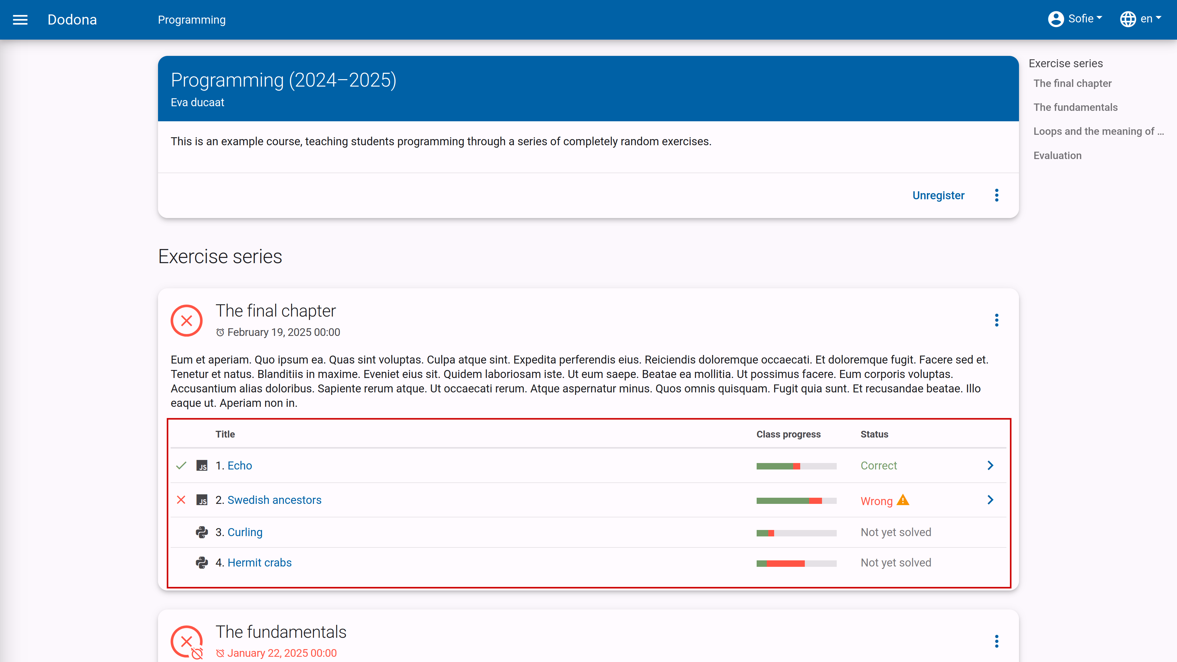The image size is (1177, 662).
Task: Click the red cross next to Swedish ancestors
Action: tap(181, 500)
